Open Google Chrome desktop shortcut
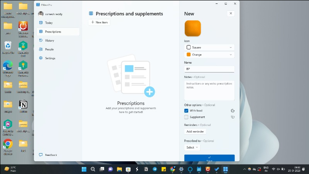The height and width of the screenshot is (174, 309). 8,144
